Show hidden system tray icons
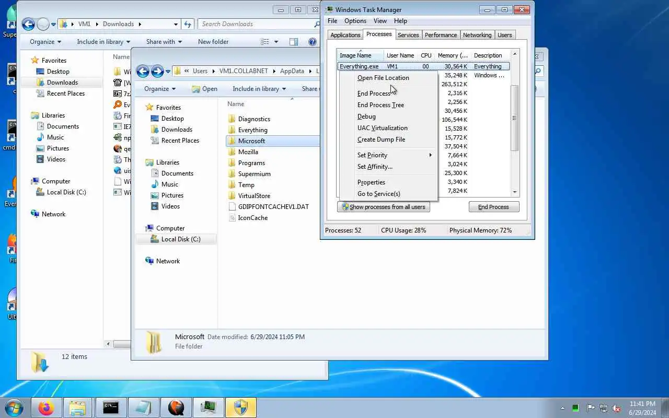The width and height of the screenshot is (669, 418). click(563, 408)
